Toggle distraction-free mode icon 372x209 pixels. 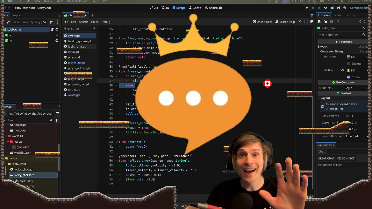[x=312, y=15]
